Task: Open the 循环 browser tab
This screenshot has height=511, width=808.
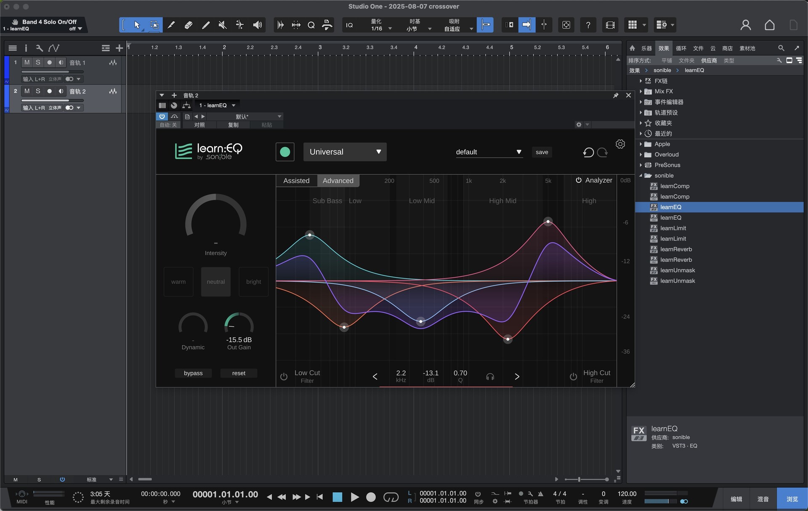Action: 681,48
